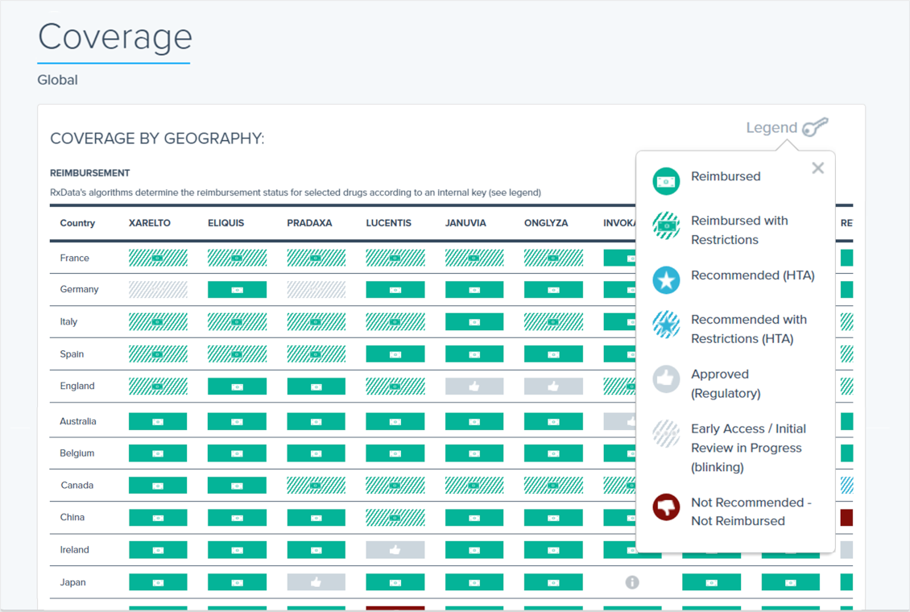Select Belgium ONGLYZA reimbursed cell

pos(553,453)
